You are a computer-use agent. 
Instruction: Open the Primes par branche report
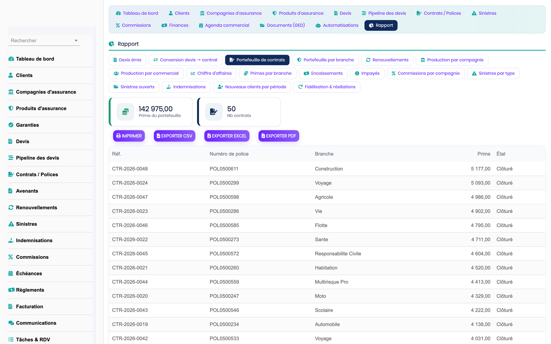coord(268,74)
